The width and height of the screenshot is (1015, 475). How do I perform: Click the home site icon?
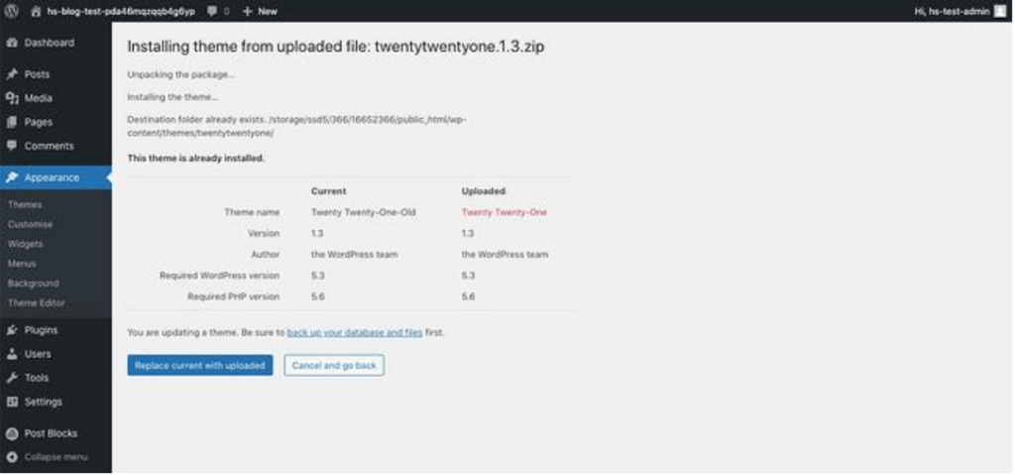point(36,11)
